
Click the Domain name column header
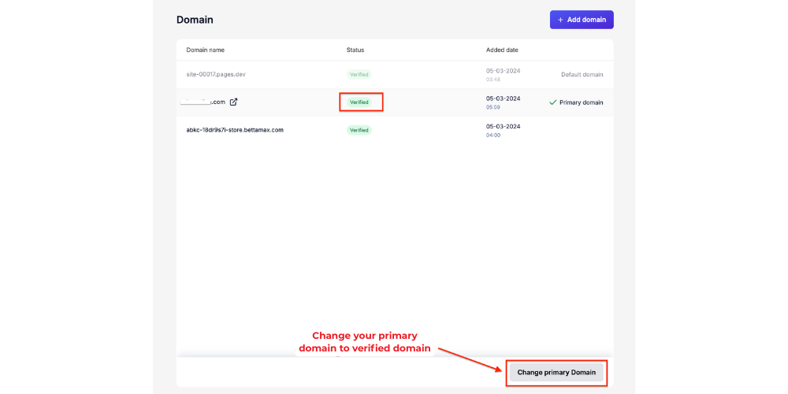click(205, 50)
